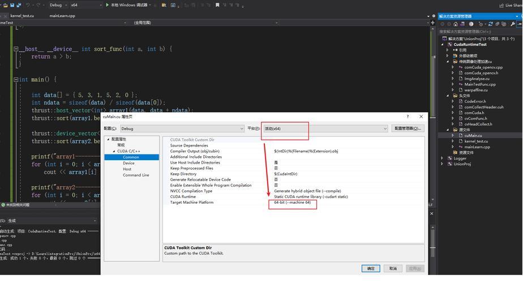Select Generate Relocatable Device Code property

click(x=294, y=179)
